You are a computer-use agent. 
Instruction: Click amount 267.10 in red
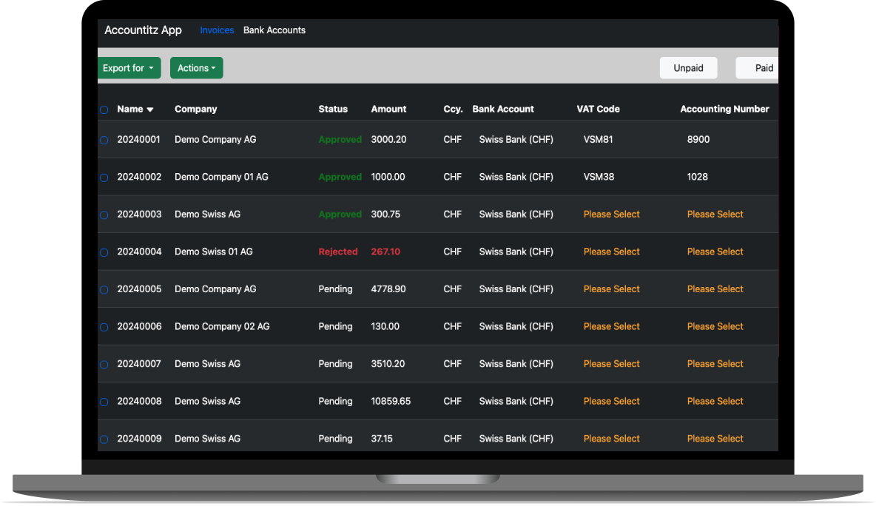pyautogui.click(x=385, y=252)
